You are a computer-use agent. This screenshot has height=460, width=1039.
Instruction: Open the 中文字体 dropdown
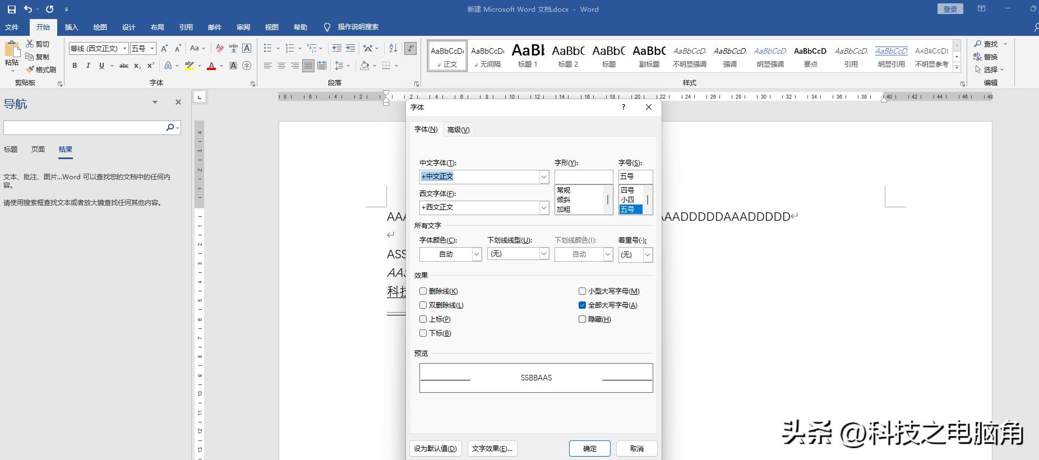click(x=544, y=176)
